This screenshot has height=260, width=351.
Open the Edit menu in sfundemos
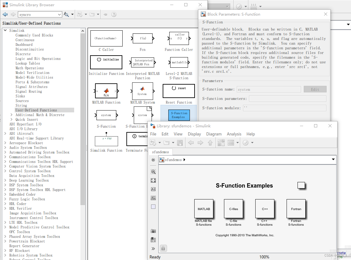pos(165,134)
